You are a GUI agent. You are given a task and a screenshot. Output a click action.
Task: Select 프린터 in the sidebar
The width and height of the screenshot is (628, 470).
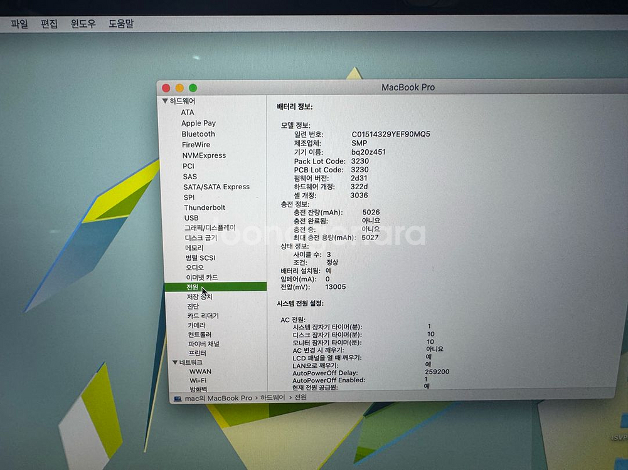click(198, 353)
